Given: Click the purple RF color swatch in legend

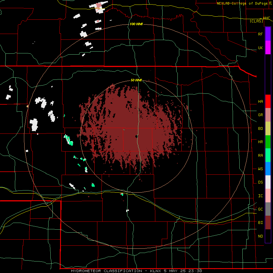Looking at the screenshot, I should pyautogui.click(x=268, y=34).
